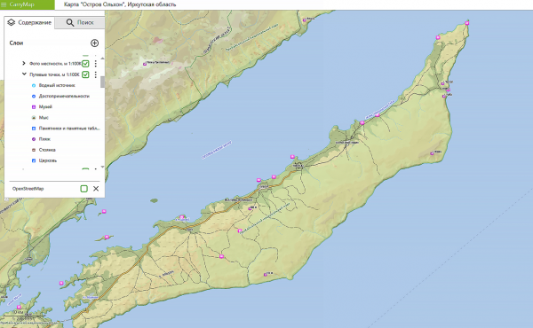This screenshot has width=533, height=328.
Task: Select the Достопримечательности legend entry
Action: 64,96
